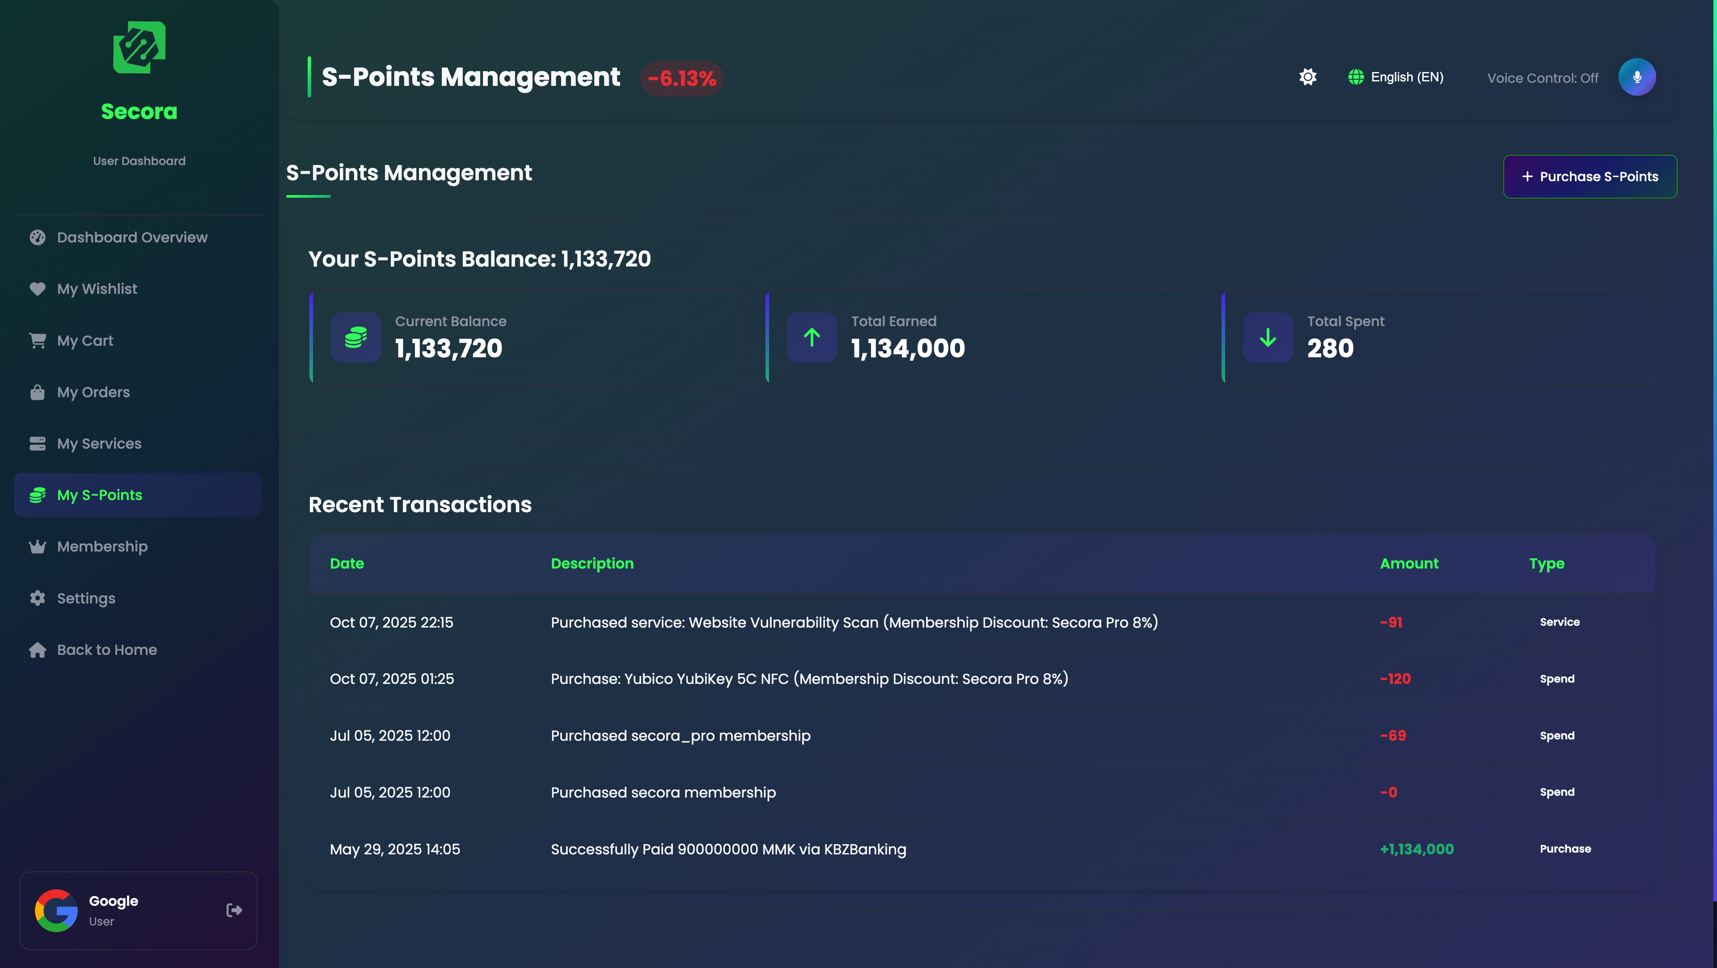Open Dashboard Overview in sidebar
This screenshot has width=1717, height=968.
(x=132, y=238)
